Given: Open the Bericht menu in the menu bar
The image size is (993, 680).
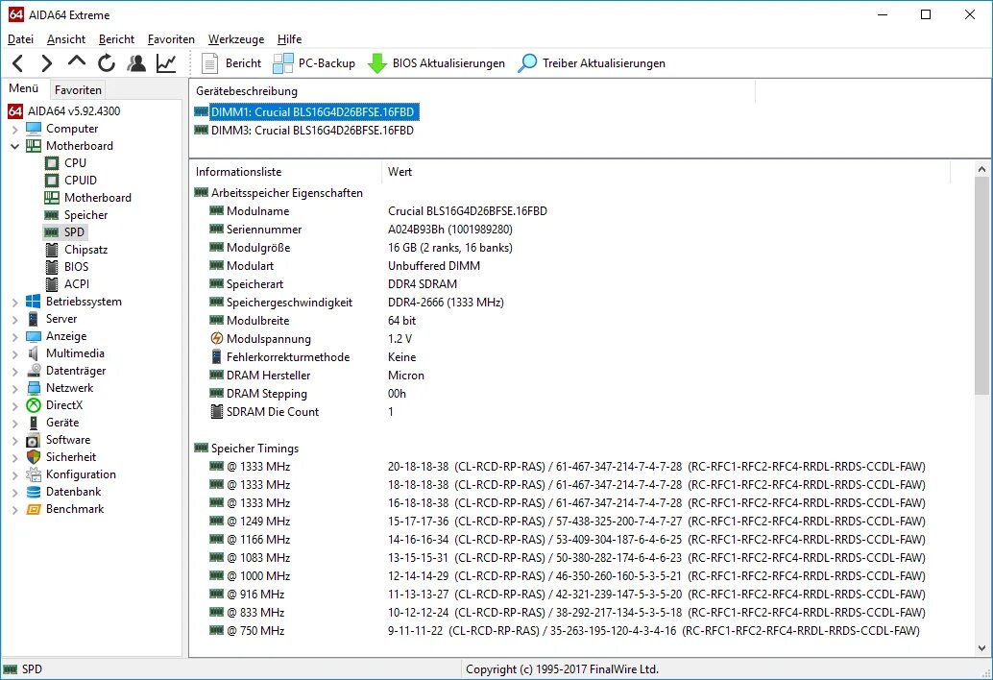Looking at the screenshot, I should 116,39.
